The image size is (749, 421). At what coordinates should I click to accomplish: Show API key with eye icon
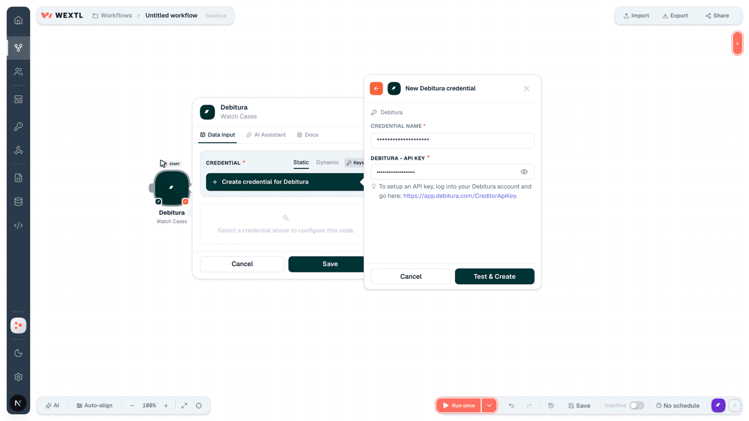(524, 172)
